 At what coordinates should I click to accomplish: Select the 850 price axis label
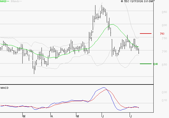tap(164, 12)
